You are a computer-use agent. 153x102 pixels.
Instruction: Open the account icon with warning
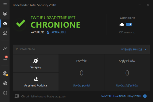[5, 74]
